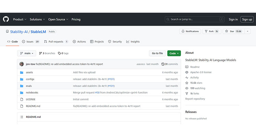
Task: Expand the Solutions dropdown
Action: tap(37, 19)
